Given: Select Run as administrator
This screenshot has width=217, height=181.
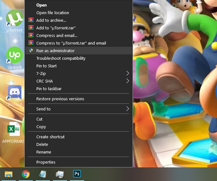Looking at the screenshot, I should pos(79,51).
